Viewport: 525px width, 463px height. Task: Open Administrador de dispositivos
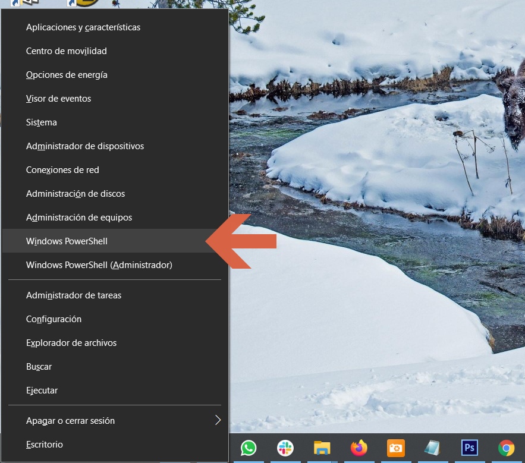tap(115, 146)
